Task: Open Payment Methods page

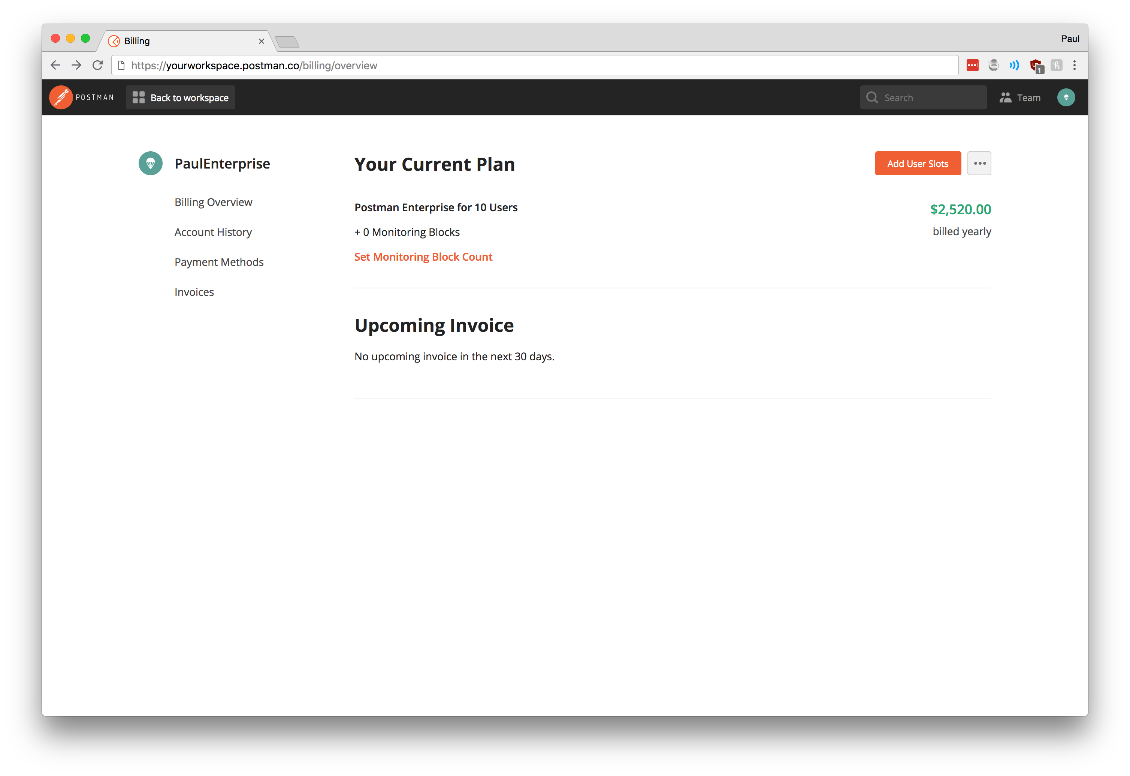Action: pyautogui.click(x=219, y=262)
